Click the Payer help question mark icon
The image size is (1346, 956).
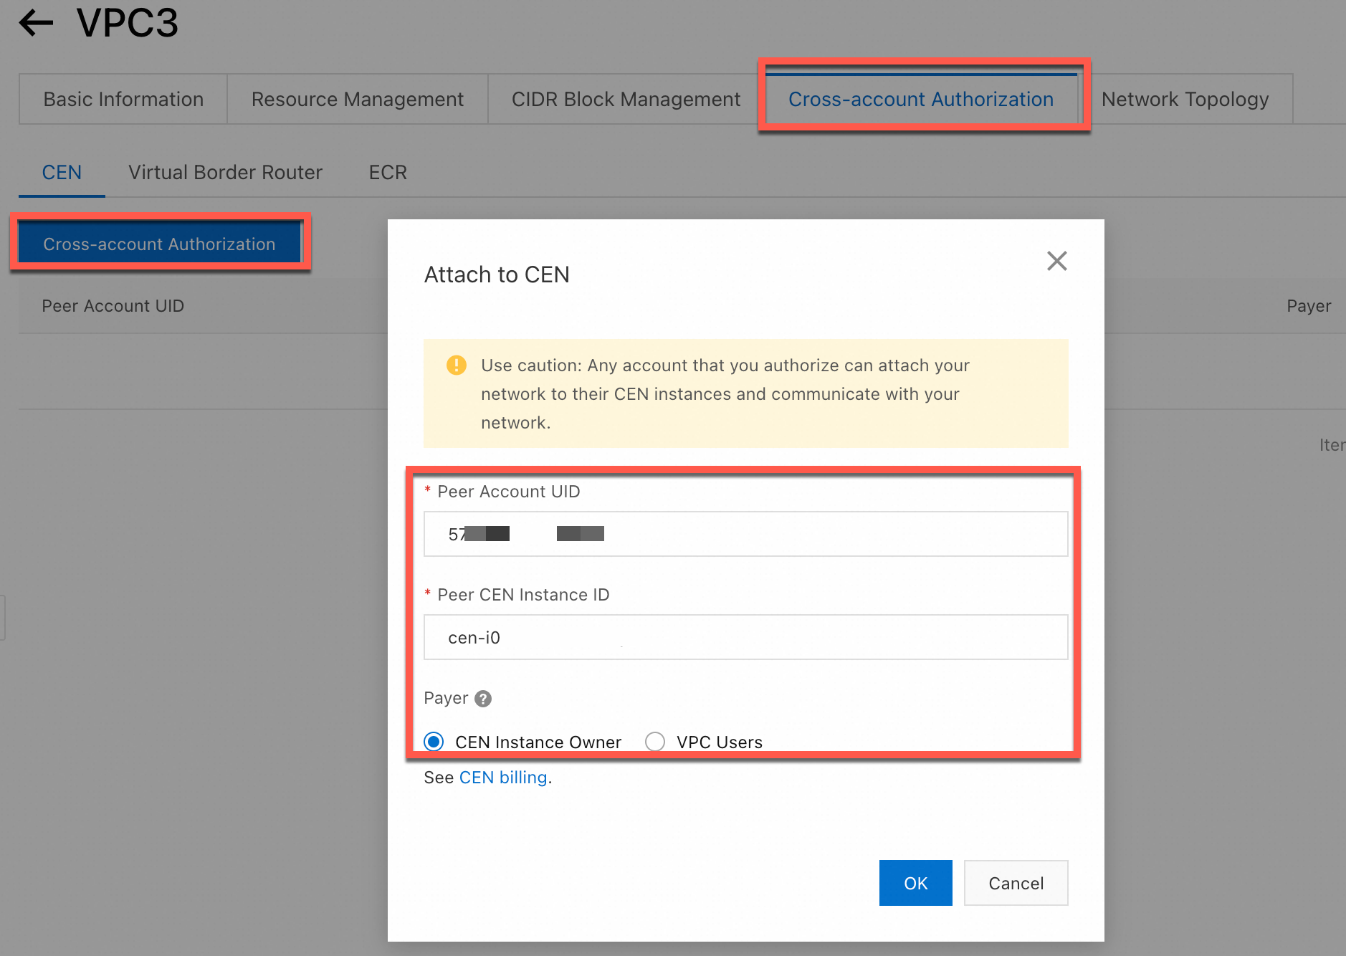pyautogui.click(x=483, y=699)
